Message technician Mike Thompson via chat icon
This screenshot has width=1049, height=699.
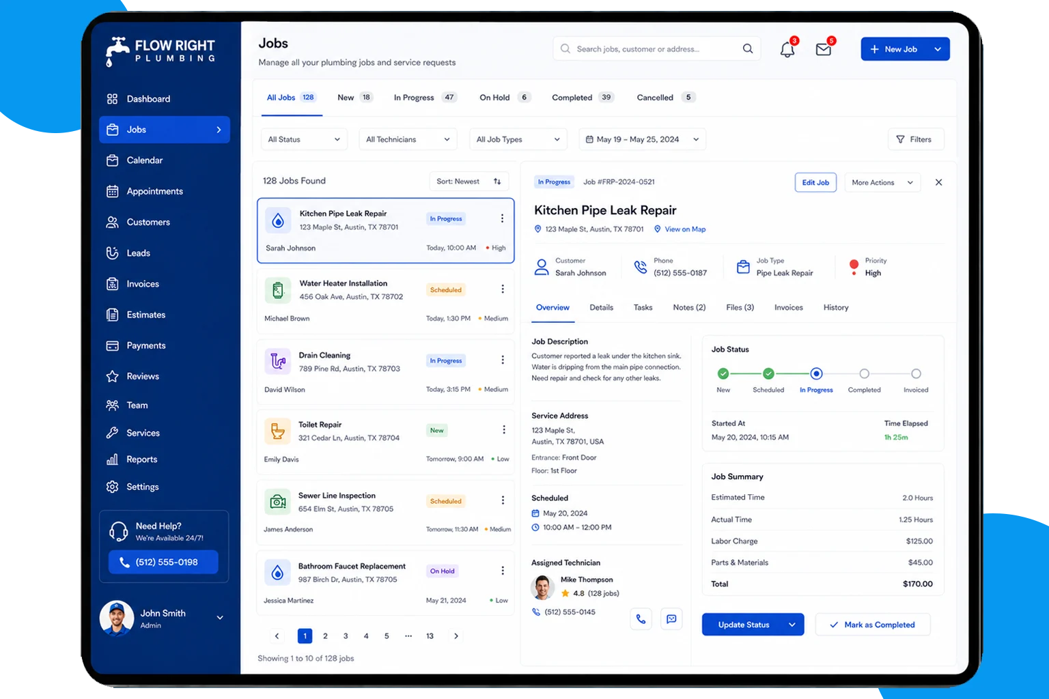(x=671, y=619)
